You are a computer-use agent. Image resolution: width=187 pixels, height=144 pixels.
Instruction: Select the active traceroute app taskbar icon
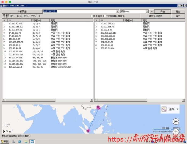(x=32, y=142)
